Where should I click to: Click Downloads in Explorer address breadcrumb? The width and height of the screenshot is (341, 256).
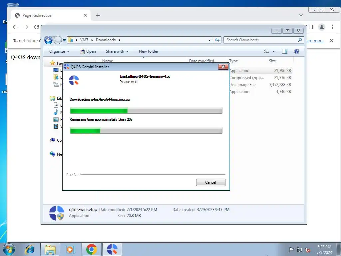pyautogui.click(x=106, y=40)
